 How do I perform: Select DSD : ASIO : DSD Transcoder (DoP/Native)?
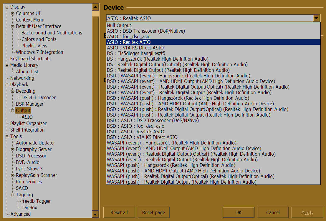pyautogui.click(x=213, y=120)
